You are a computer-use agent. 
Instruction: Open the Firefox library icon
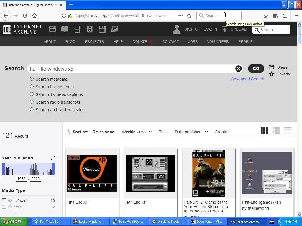(x=275, y=16)
